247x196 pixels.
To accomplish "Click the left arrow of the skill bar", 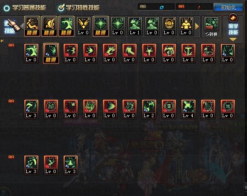I will tap(22, 26).
